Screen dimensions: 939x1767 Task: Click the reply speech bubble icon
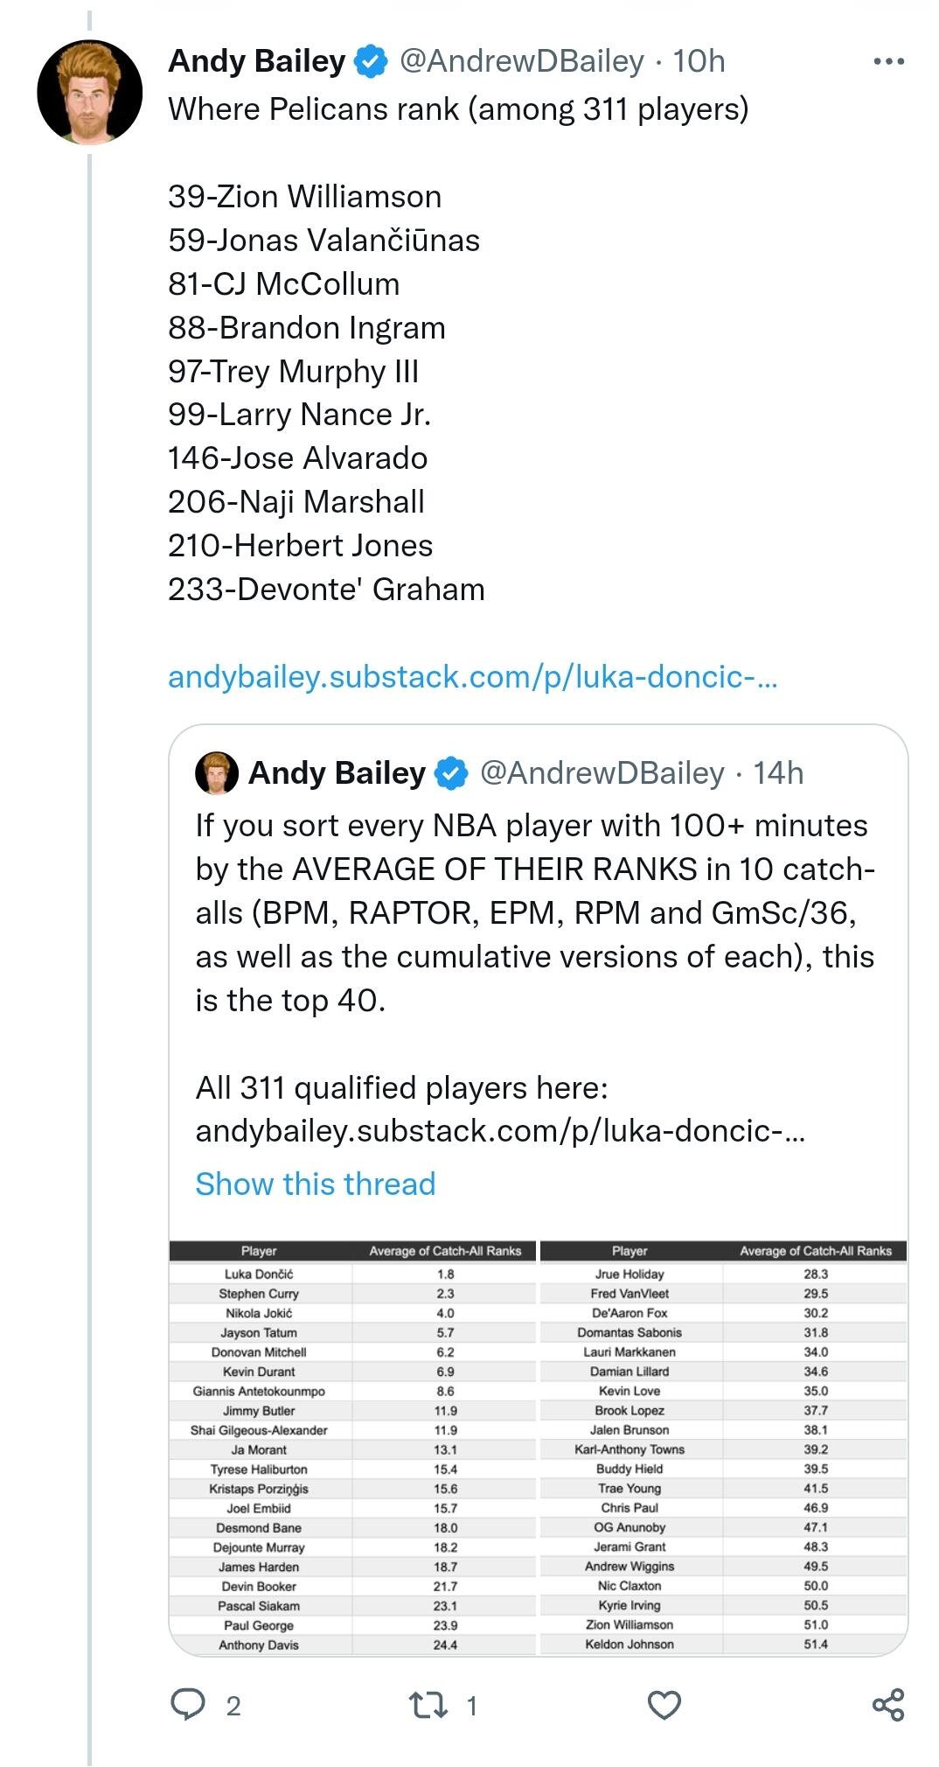tap(187, 1705)
